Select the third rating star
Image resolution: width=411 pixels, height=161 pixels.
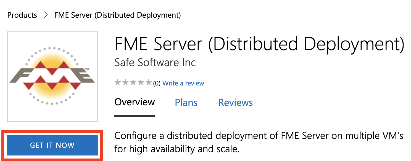tap(133, 82)
